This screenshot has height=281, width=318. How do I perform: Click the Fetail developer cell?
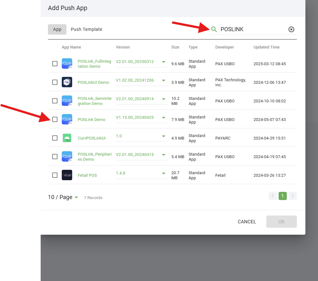[220, 175]
